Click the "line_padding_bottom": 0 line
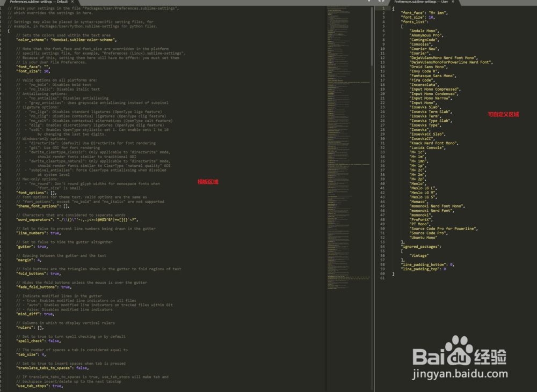This screenshot has width=537, height=392. pos(427,265)
